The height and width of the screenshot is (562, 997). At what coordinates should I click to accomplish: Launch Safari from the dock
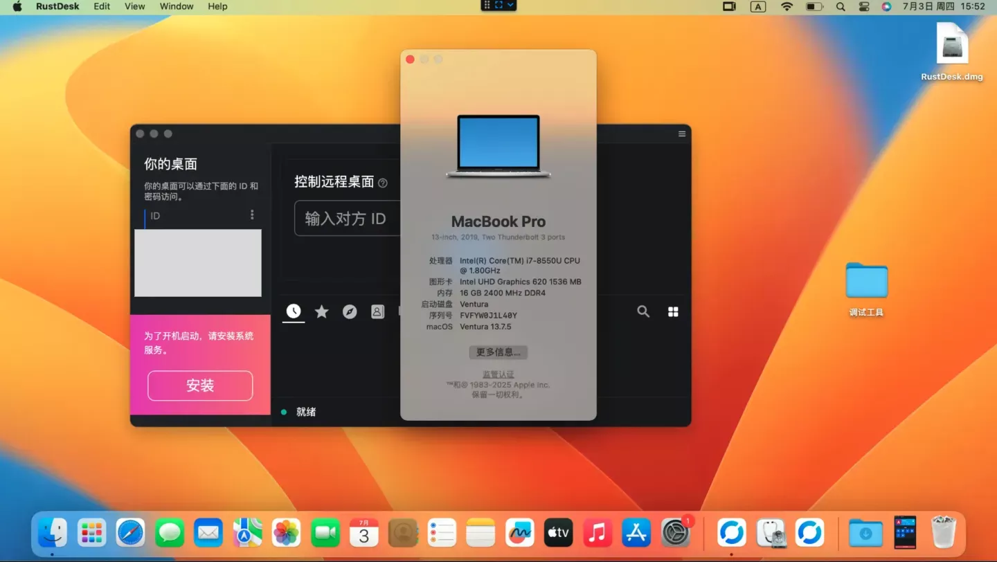pos(131,532)
